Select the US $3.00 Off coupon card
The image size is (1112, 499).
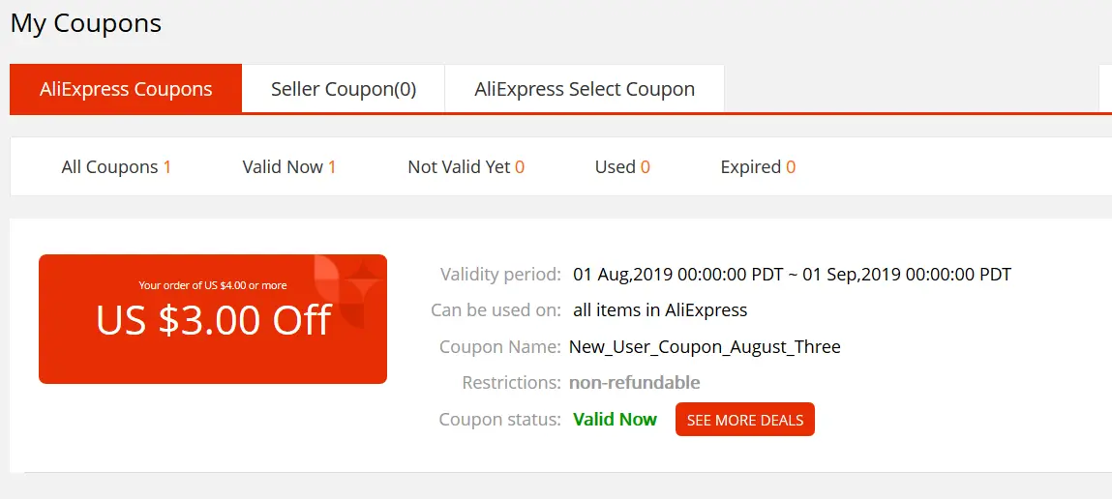pyautogui.click(x=213, y=319)
